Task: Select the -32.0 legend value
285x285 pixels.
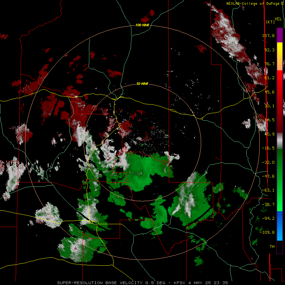Action: click(x=268, y=162)
